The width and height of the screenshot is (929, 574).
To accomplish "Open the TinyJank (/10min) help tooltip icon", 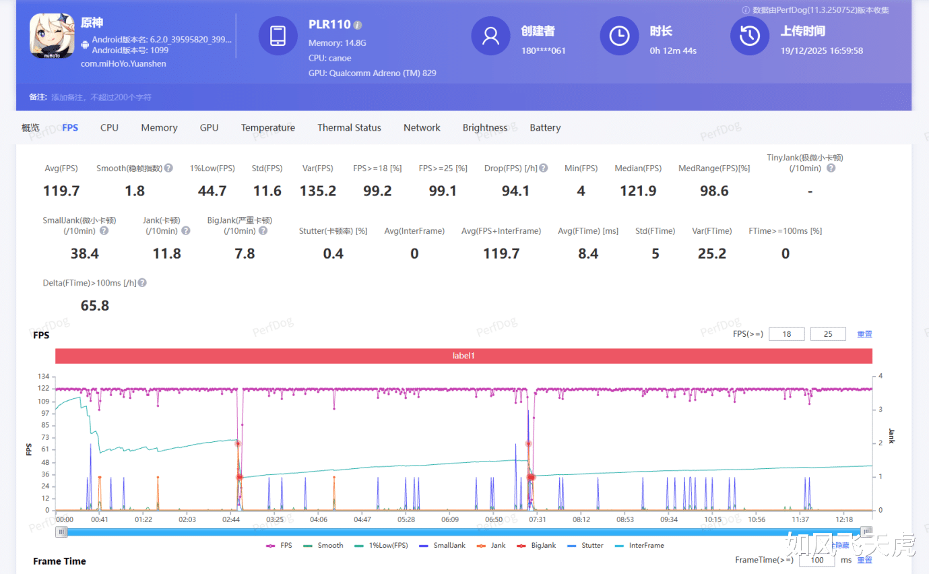I will (x=831, y=168).
